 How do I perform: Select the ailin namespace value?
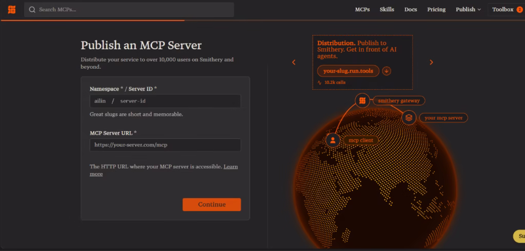point(100,101)
